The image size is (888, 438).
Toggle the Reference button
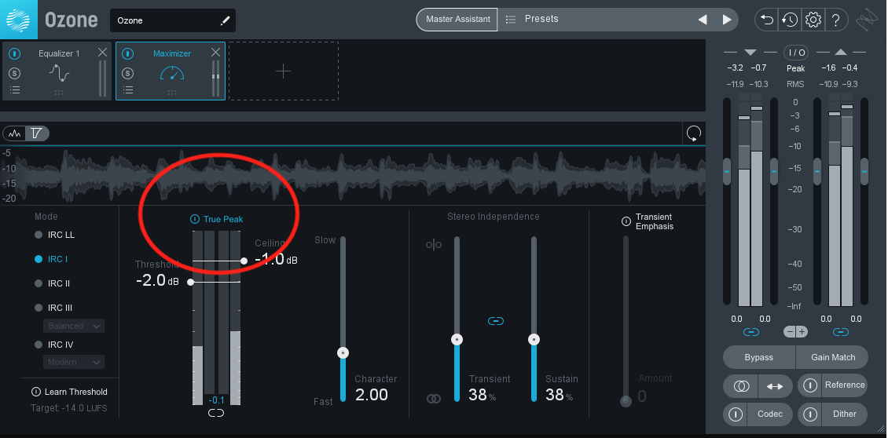click(x=832, y=385)
